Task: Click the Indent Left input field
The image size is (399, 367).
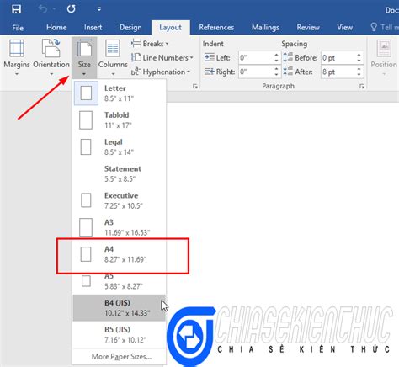Action: (256, 58)
